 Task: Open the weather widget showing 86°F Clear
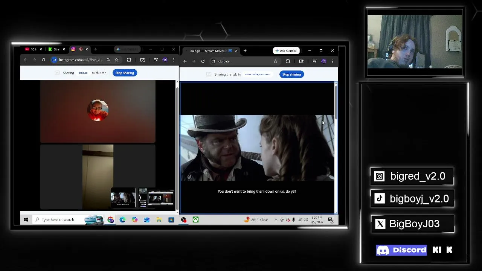point(256,220)
